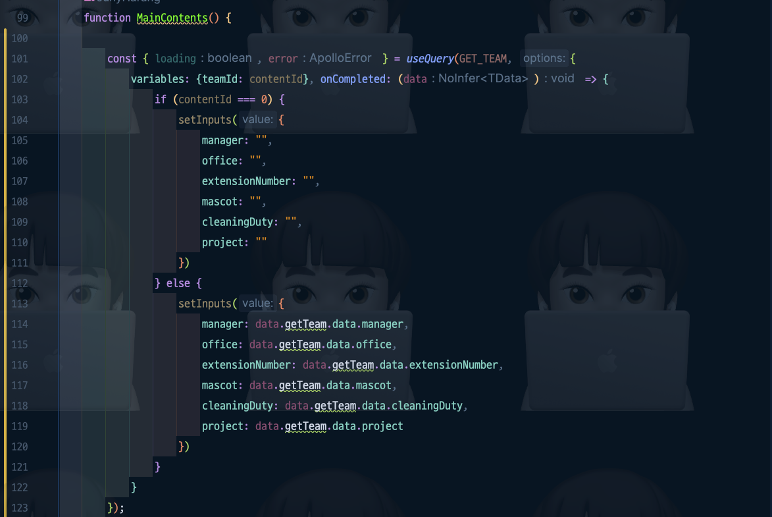Click the variables key on line 102

[157, 79]
